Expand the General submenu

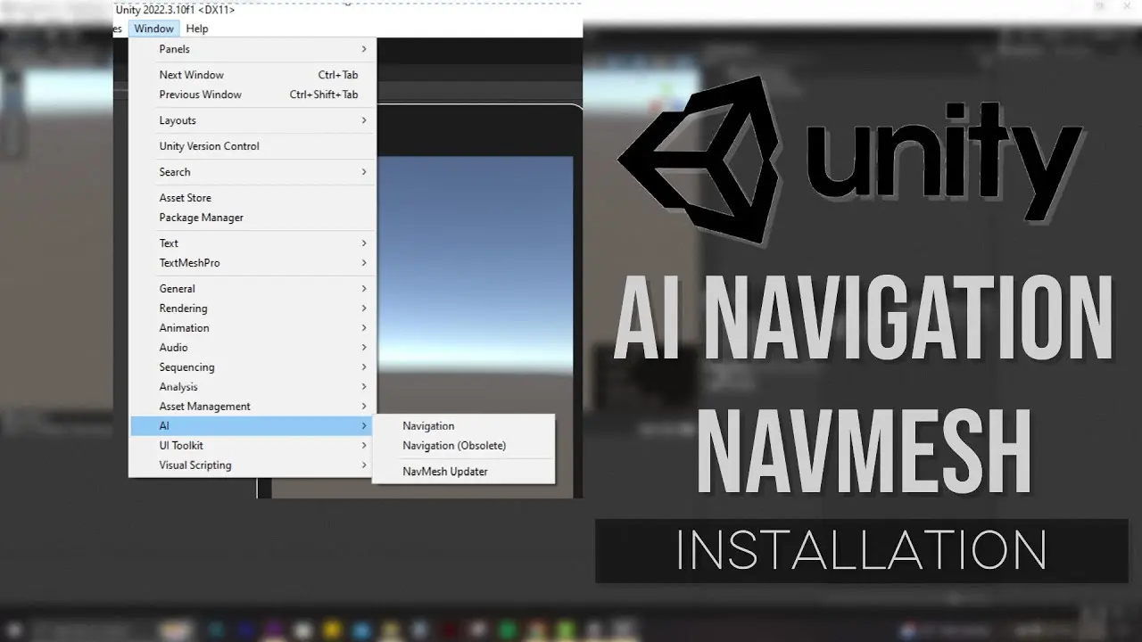pyautogui.click(x=252, y=289)
